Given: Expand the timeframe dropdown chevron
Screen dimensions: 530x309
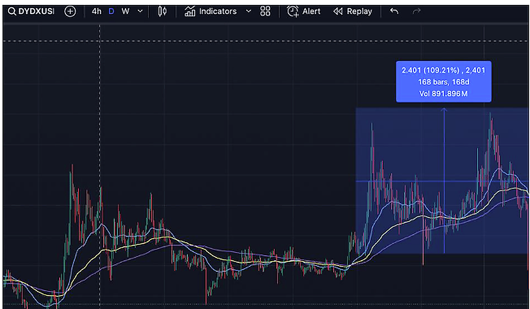Looking at the screenshot, I should [x=140, y=11].
